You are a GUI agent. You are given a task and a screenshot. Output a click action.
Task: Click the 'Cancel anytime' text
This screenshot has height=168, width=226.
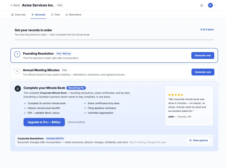[x=76, y=122]
